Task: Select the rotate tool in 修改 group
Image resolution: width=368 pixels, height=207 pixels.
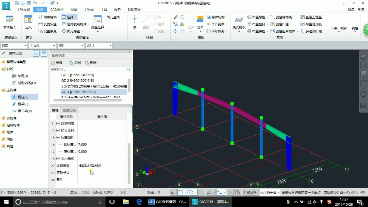Action: pyautogui.click(x=183, y=17)
